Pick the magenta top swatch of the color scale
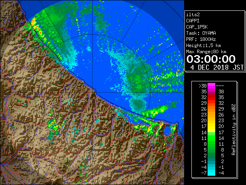Image resolution: width=246 pixels, height=185 pixels. (211, 86)
